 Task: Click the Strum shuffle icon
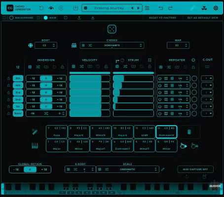(125, 66)
